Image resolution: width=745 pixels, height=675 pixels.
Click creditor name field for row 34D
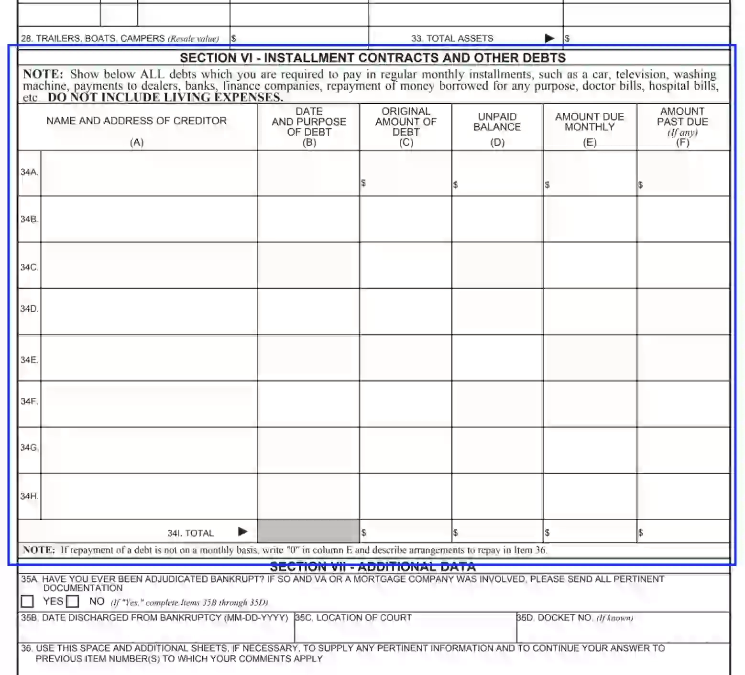click(149, 311)
